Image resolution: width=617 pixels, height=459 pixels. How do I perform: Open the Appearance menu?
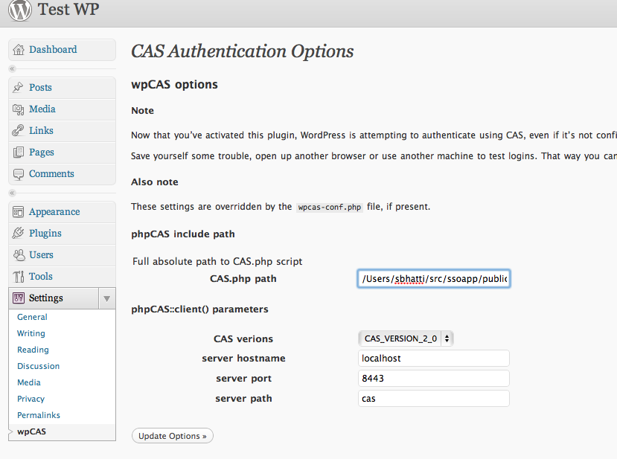coord(54,211)
